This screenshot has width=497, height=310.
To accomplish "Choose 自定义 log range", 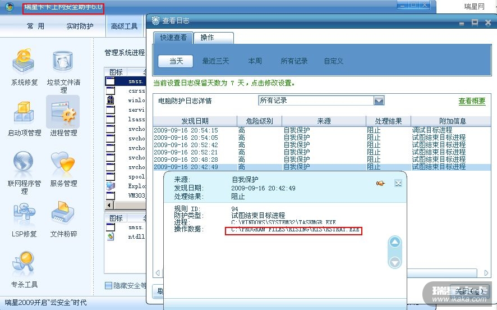I will coord(333,61).
